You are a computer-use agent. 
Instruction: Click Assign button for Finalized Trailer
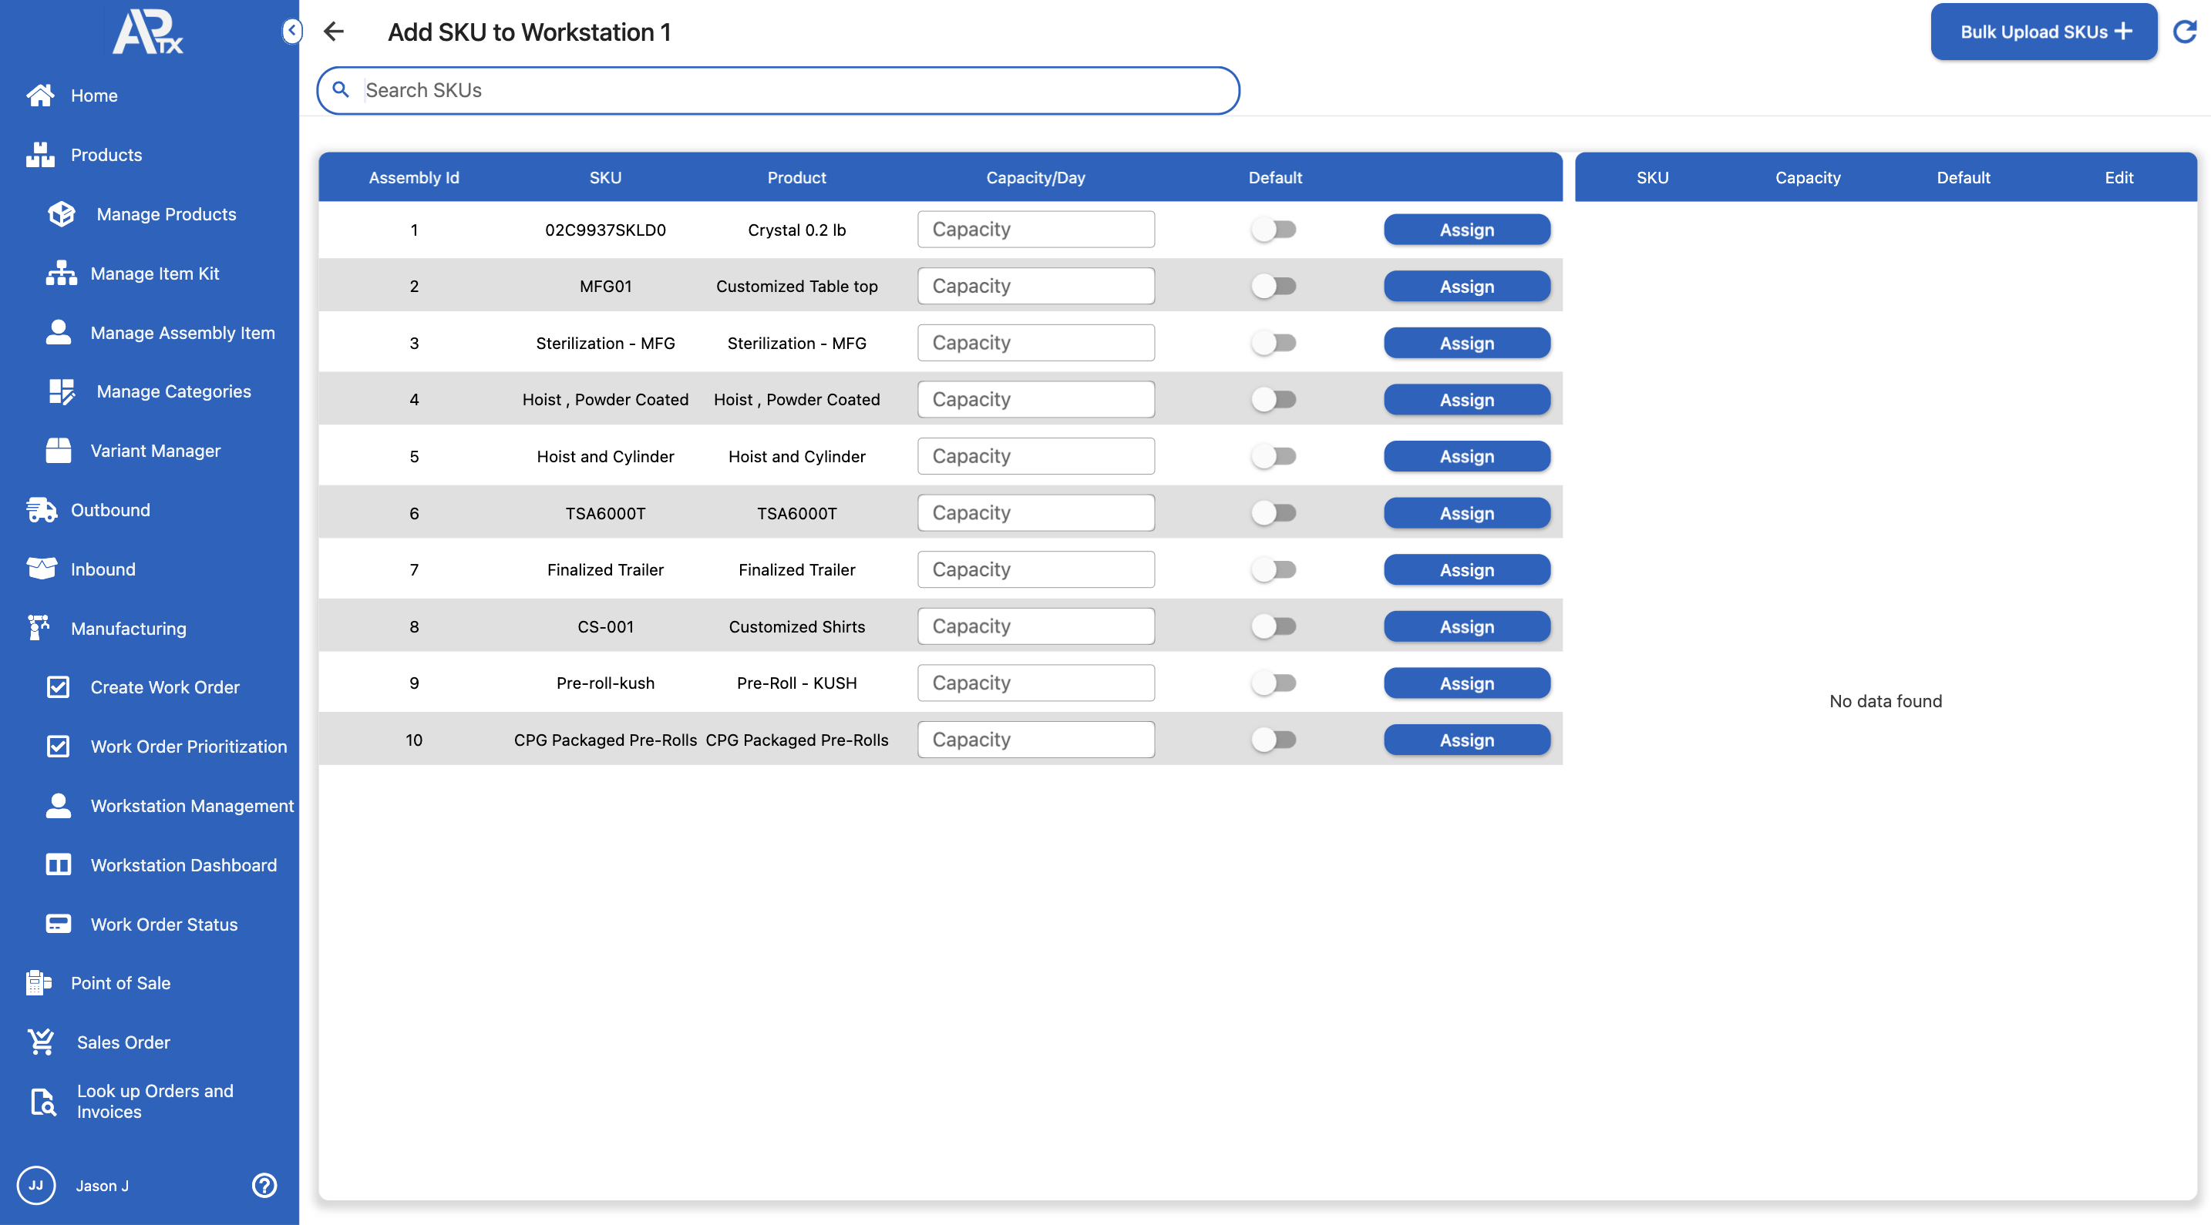1466,569
